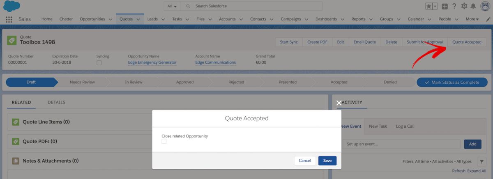493x179 pixels.
Task: Open the Notifications bell icon
Action: point(473,6)
